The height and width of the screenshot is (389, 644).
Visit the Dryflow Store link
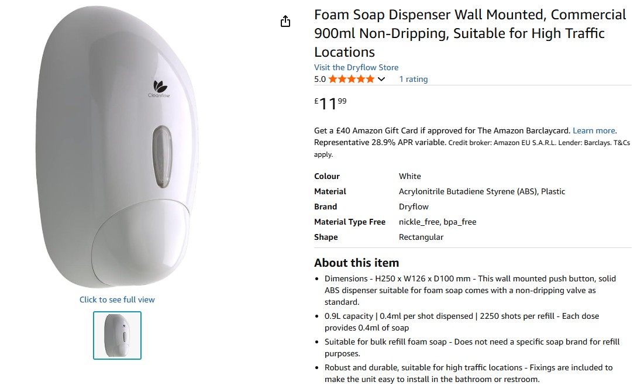[x=356, y=67]
